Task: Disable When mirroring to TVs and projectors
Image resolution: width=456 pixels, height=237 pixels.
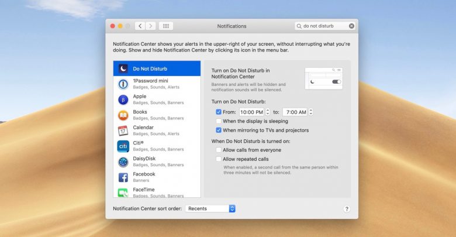Action: click(x=219, y=130)
